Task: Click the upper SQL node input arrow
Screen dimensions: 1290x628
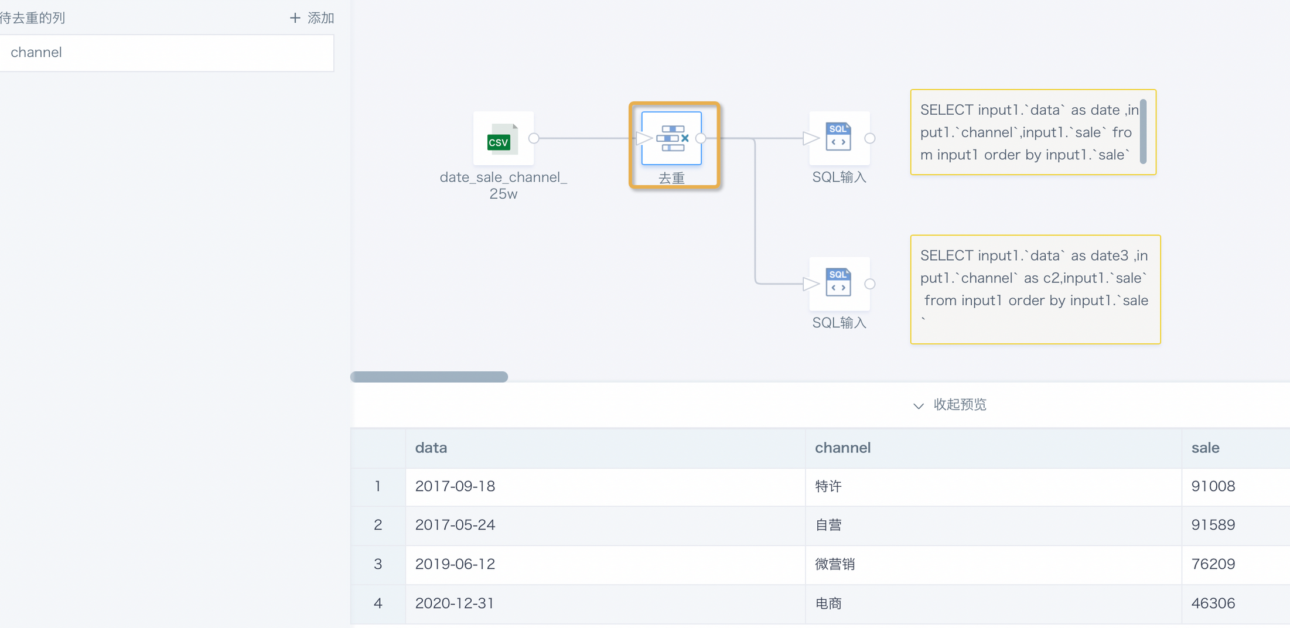Action: point(811,138)
